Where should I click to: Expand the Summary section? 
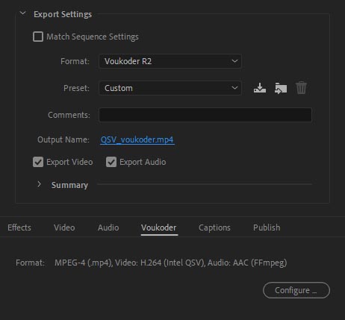pos(39,184)
